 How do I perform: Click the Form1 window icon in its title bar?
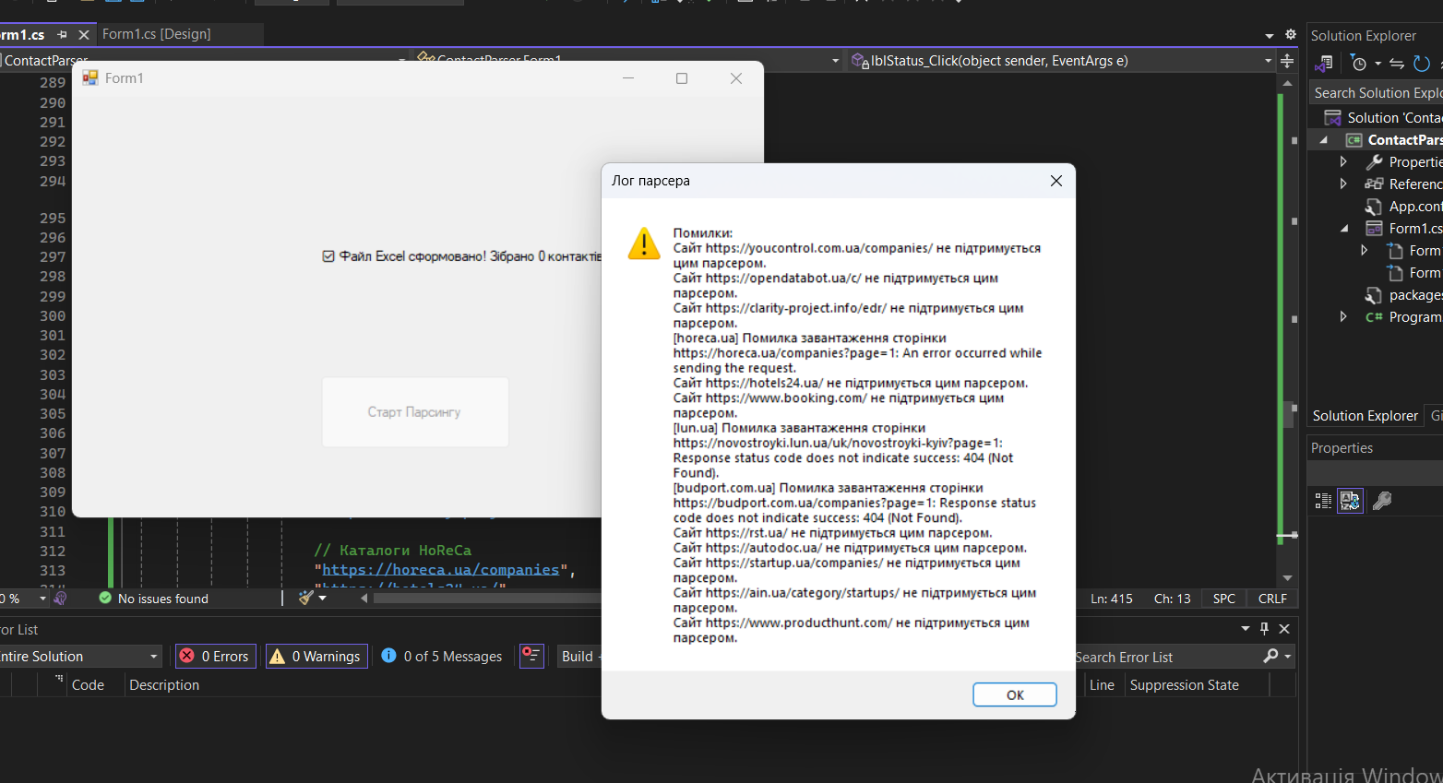(90, 78)
